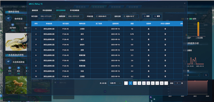
Task: Click the 物种名称 column header
Action: [x=82, y=24]
